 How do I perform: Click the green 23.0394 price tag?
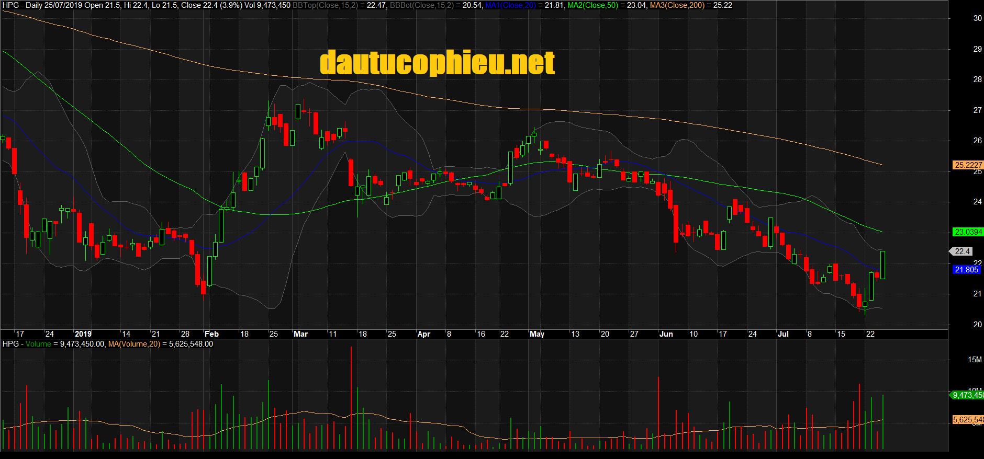[968, 232]
